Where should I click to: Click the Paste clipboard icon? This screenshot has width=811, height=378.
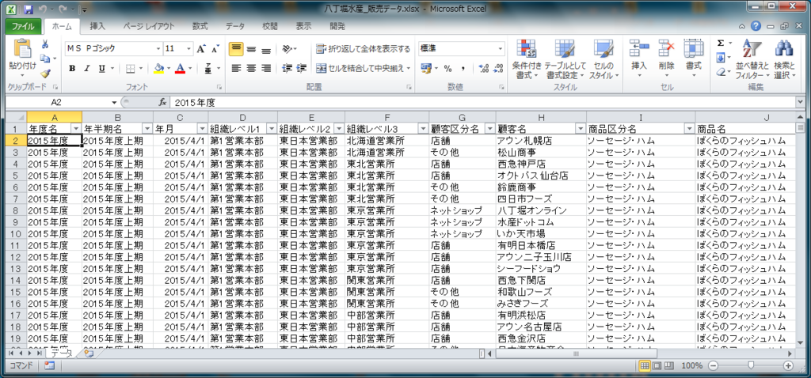pos(22,48)
